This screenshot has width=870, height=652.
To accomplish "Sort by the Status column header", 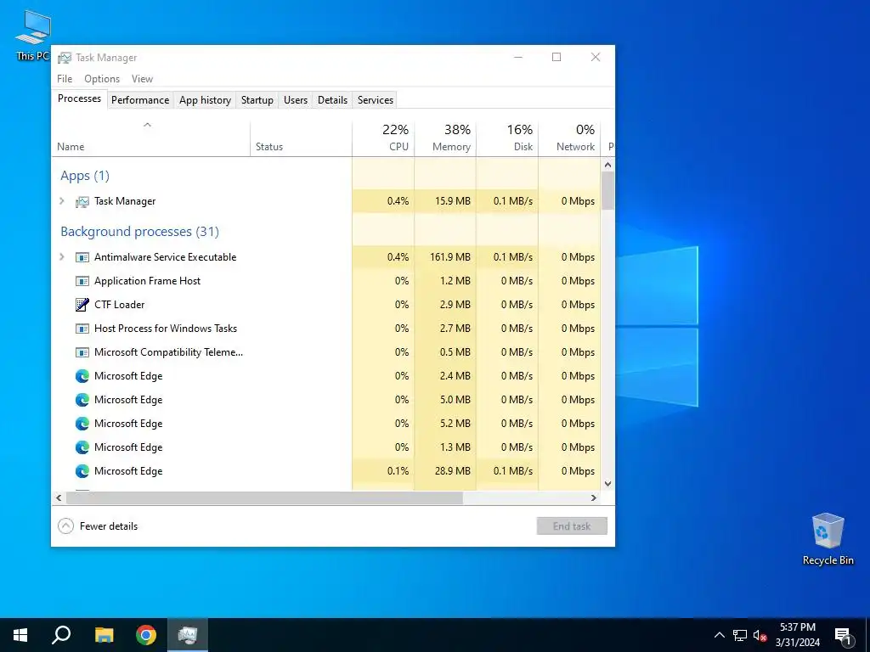I will (x=301, y=138).
